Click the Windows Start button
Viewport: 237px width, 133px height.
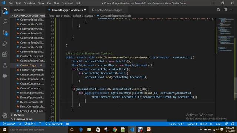tap(4, 130)
